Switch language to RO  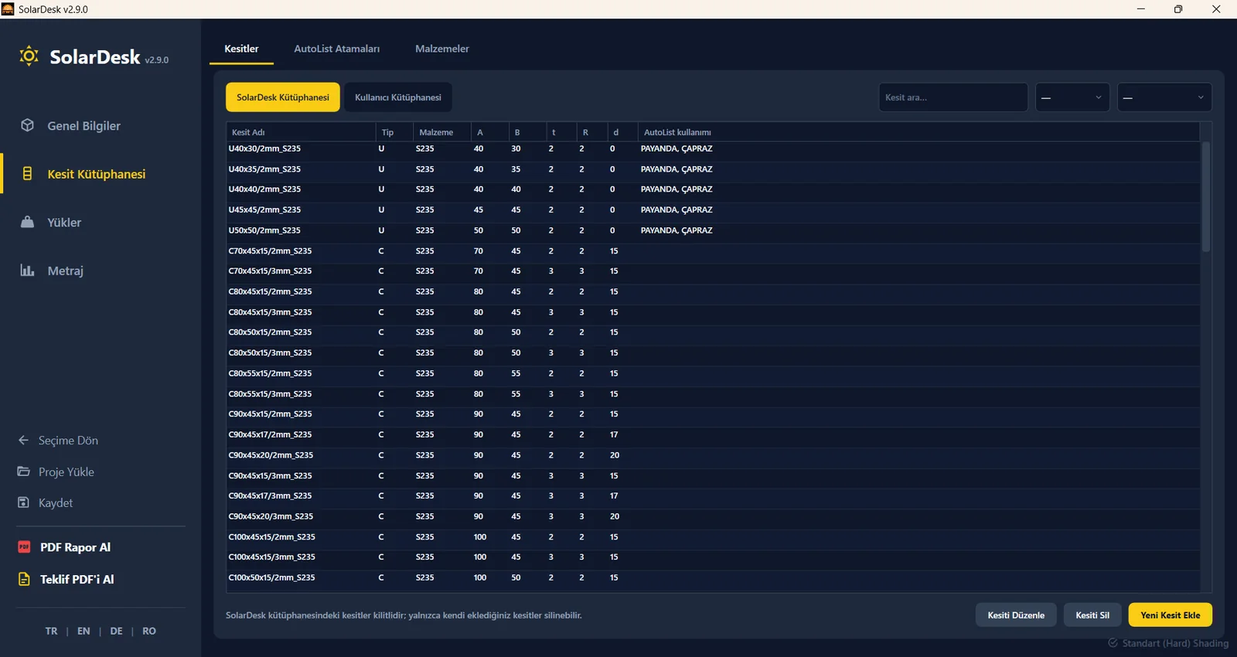coord(149,631)
